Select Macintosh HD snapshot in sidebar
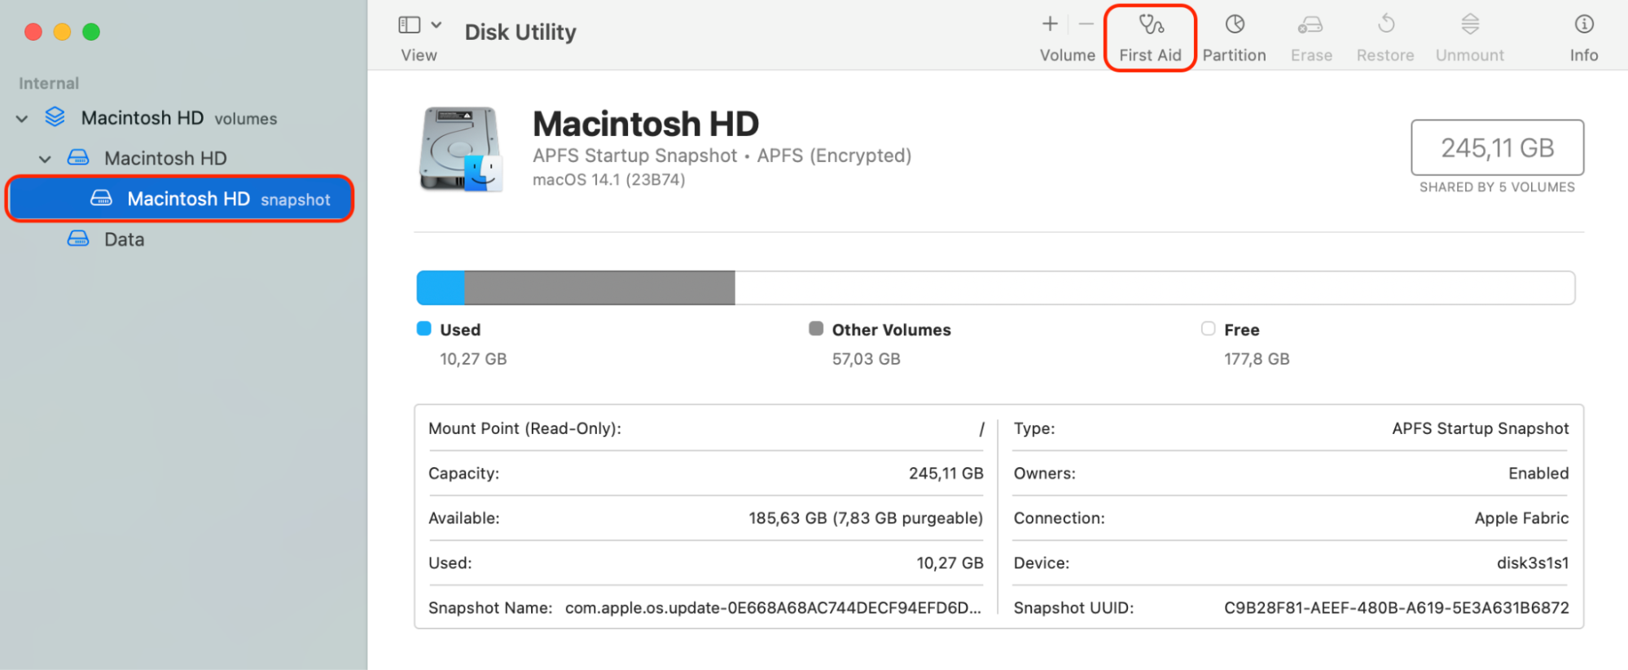The height and width of the screenshot is (670, 1628). tap(180, 199)
